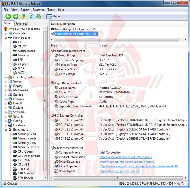Click the green Back arrow toolbar icon
This screenshot has width=190, height=188.
[8, 16]
